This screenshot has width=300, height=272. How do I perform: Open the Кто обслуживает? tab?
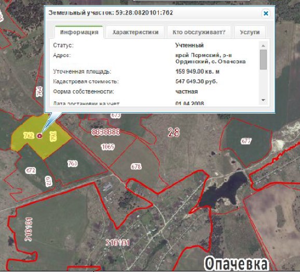pyautogui.click(x=199, y=32)
